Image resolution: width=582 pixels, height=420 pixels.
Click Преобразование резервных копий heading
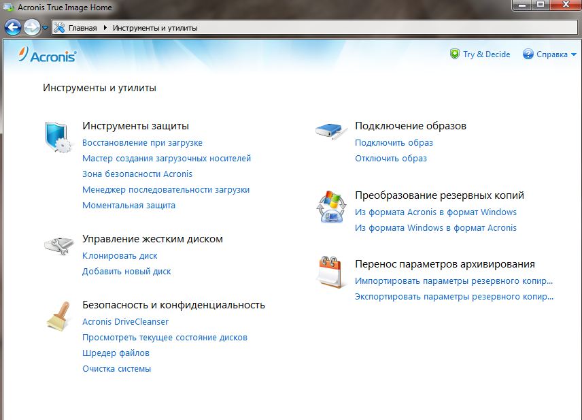tap(439, 195)
